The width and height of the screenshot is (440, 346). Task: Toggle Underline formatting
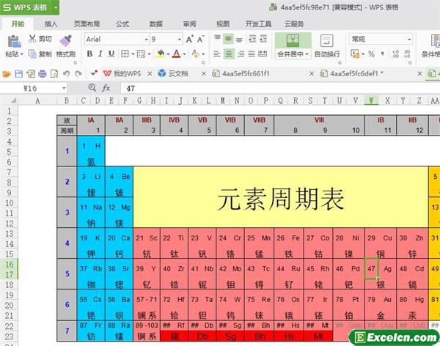pos(112,54)
